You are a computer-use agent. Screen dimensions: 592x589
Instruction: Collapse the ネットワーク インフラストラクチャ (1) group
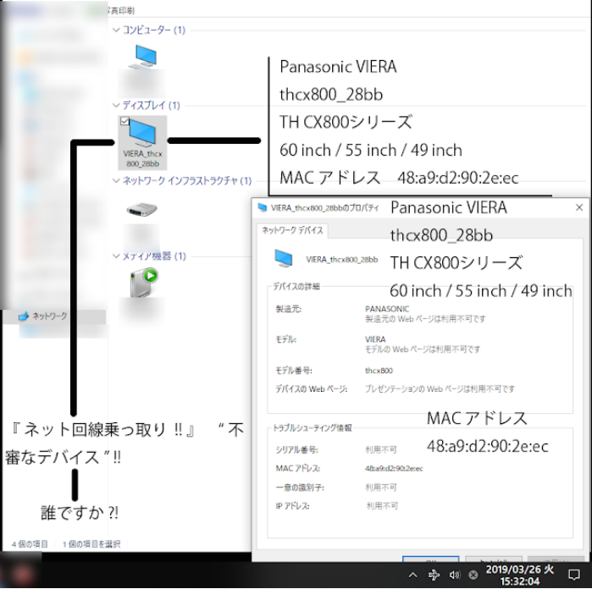(x=116, y=181)
